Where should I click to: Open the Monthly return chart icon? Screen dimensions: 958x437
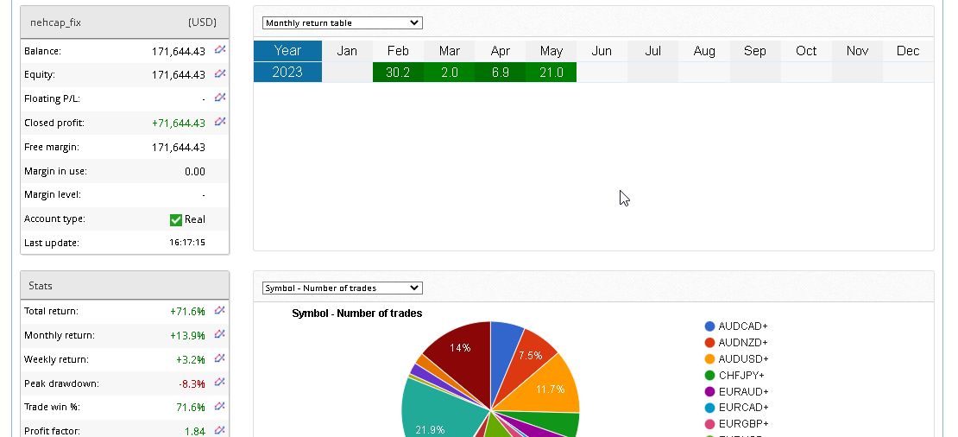(220, 334)
